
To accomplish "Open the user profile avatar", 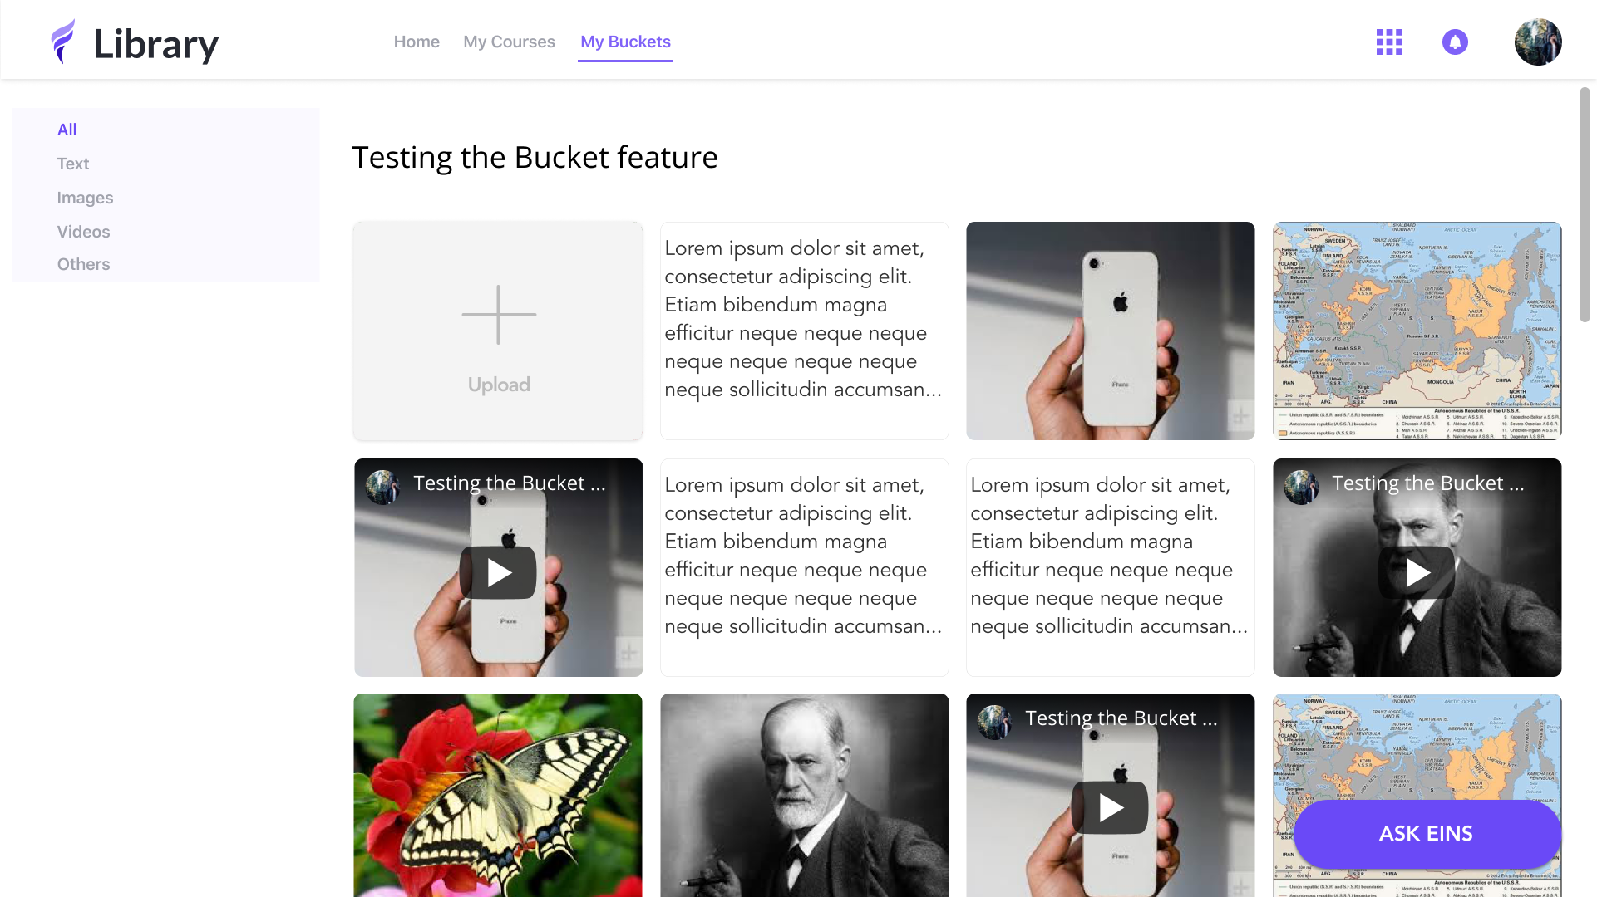I will (1538, 42).
